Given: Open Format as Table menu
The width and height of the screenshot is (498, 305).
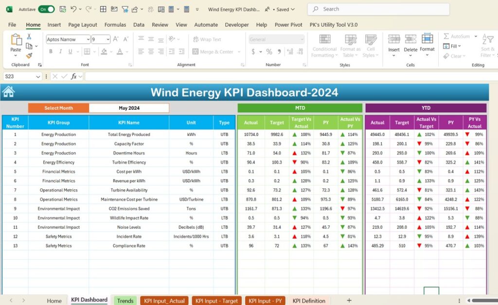Looking at the screenshot, I should pos(350,46).
